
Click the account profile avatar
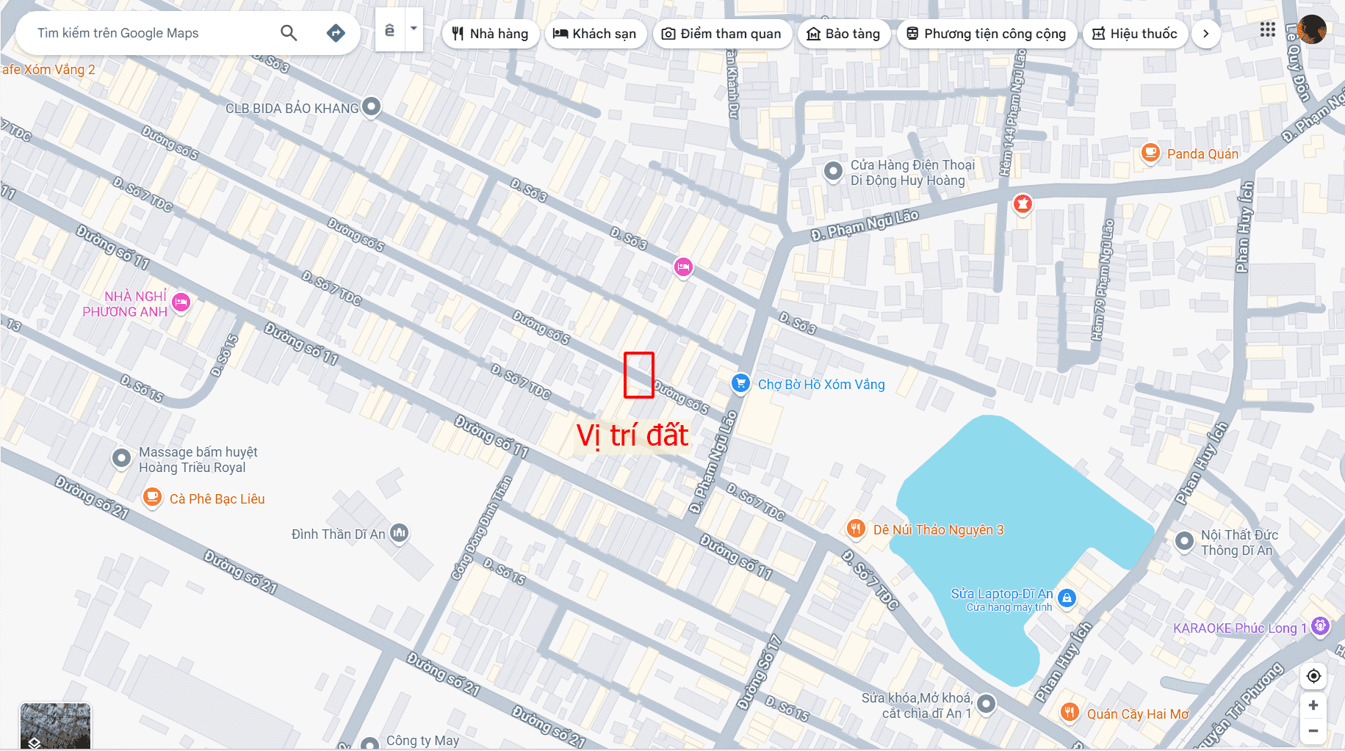click(x=1311, y=29)
